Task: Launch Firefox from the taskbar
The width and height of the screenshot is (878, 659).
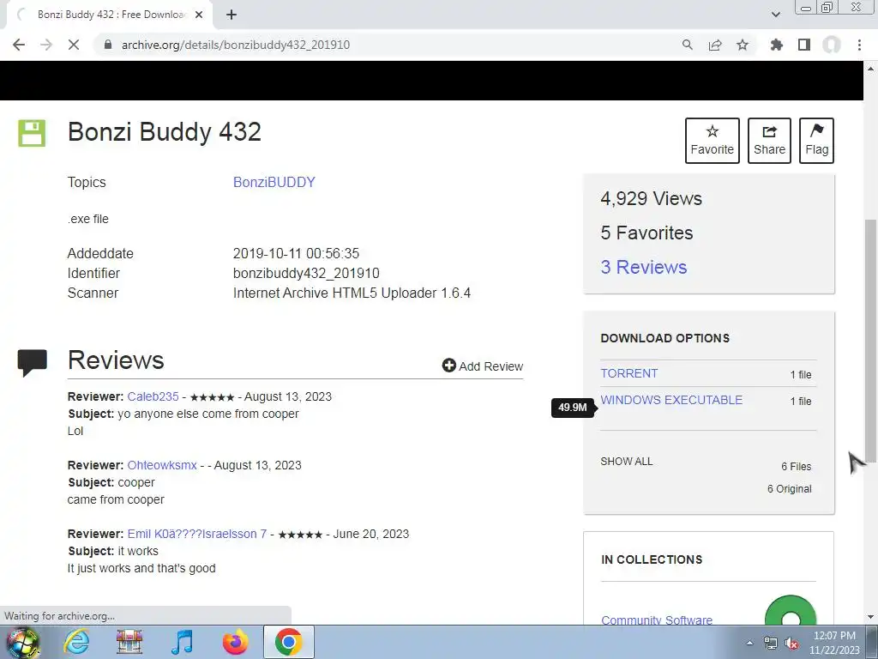Action: [x=235, y=642]
